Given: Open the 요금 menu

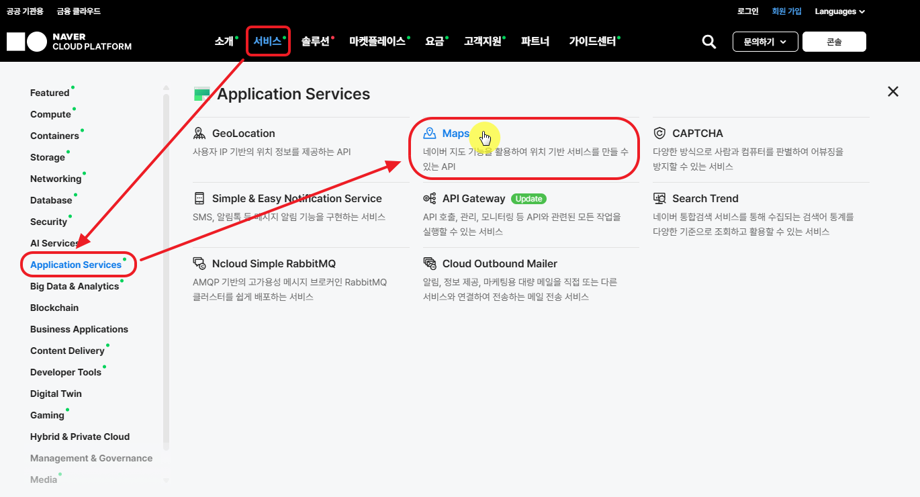Looking at the screenshot, I should (434, 41).
